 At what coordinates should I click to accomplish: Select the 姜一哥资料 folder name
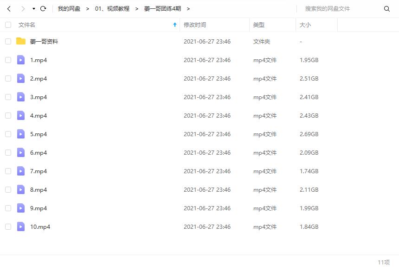tap(44, 41)
